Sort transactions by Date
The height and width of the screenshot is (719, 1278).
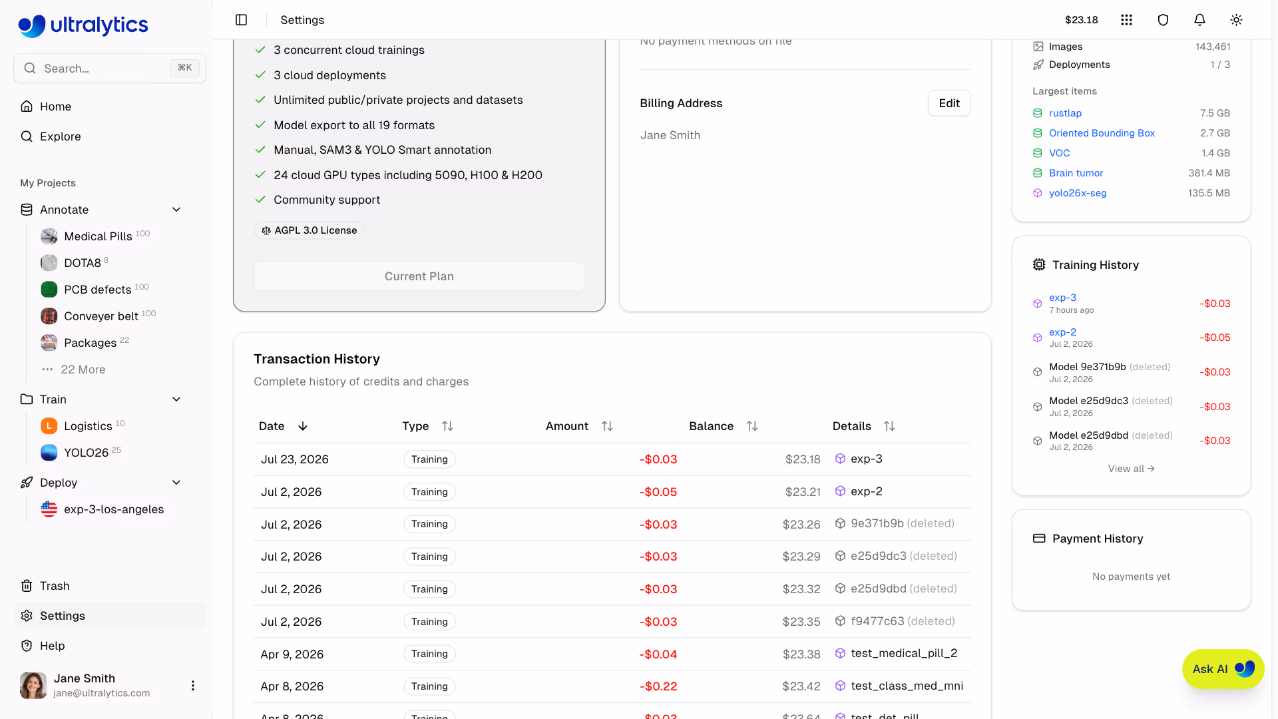[x=284, y=426]
